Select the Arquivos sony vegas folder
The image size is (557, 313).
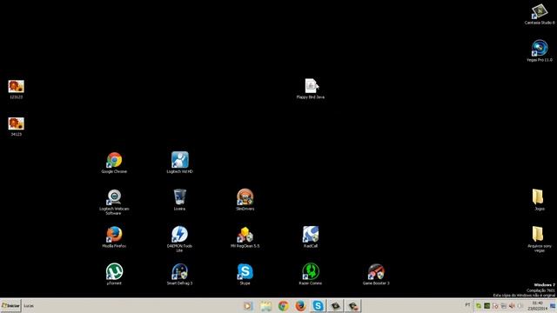point(540,239)
